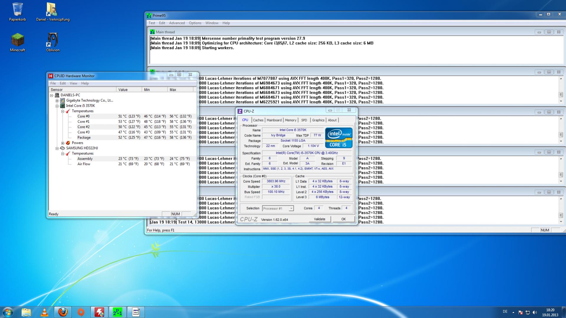This screenshot has width=566, height=318.
Task: Open the SPD tab in CPU-Z
Action: coord(304,120)
